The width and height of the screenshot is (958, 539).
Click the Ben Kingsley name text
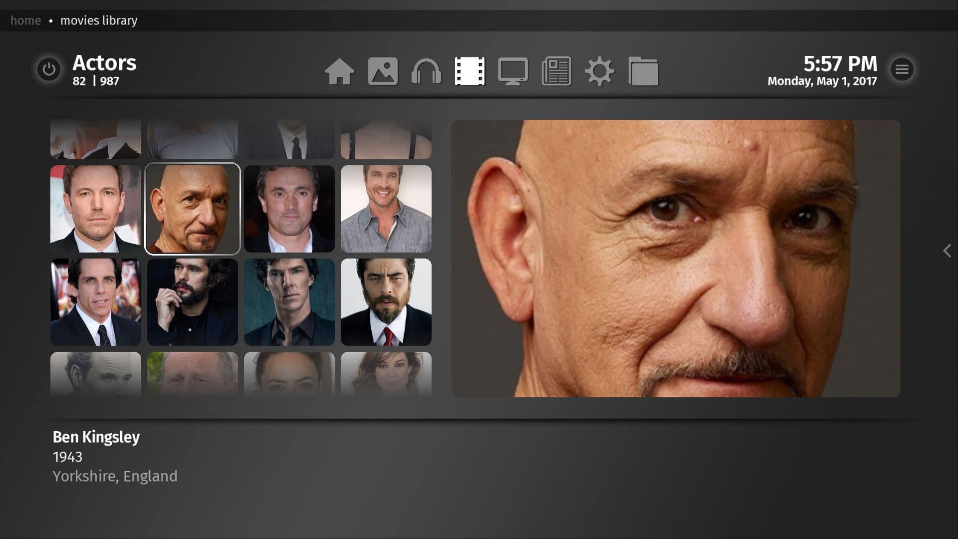(x=96, y=437)
